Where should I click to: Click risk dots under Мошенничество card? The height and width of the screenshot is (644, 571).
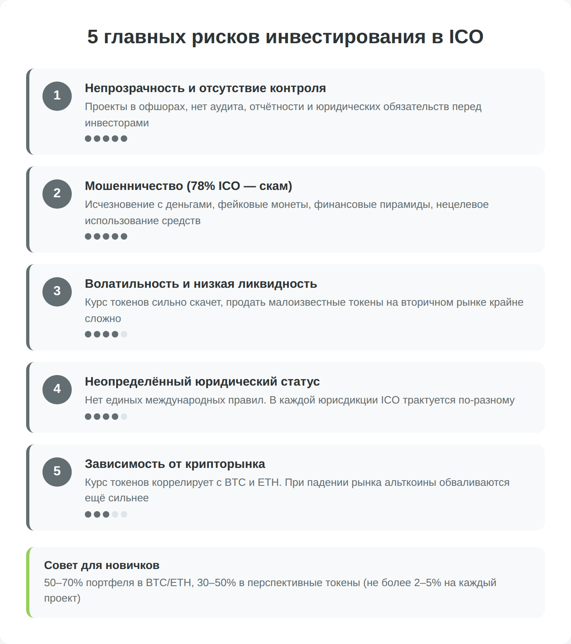tap(106, 236)
